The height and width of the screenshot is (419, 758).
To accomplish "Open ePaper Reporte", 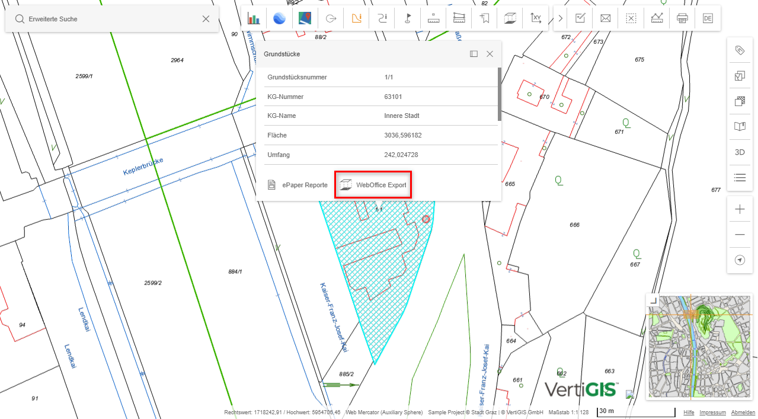I will pyautogui.click(x=298, y=184).
